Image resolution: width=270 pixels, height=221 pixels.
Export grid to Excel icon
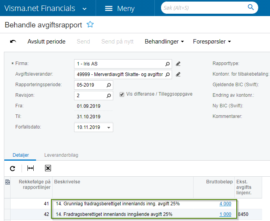click(x=48, y=168)
